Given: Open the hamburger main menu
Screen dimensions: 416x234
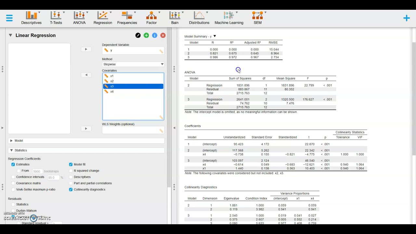Looking at the screenshot, I should click(x=9, y=18).
